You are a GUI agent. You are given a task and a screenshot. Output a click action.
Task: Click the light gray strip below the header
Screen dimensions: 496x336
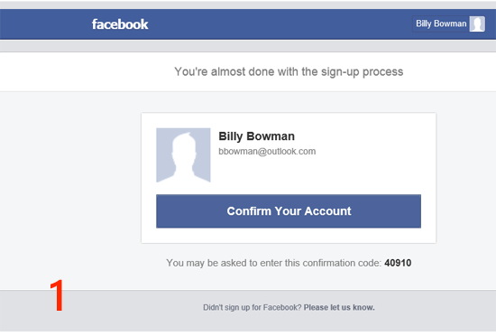click(x=248, y=46)
